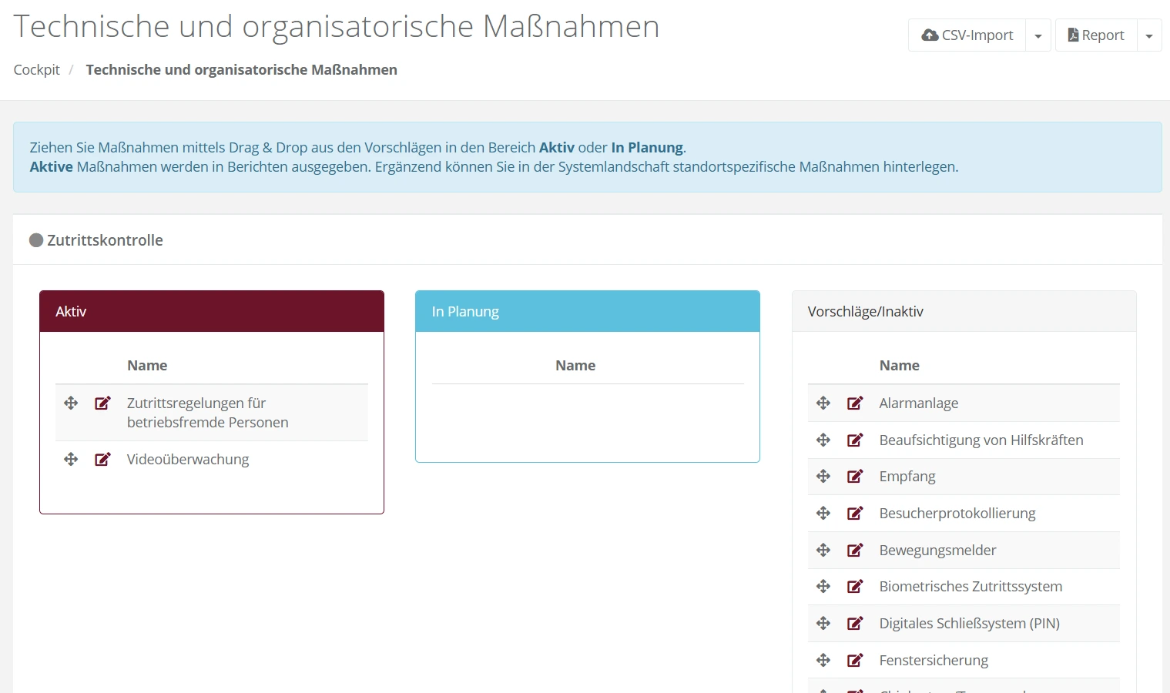Click the move handle for Zutrittsregelungen entry

tap(71, 403)
